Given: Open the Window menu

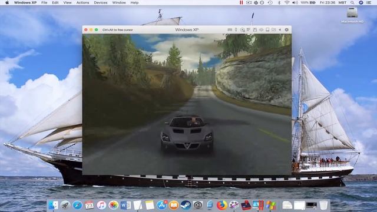Looking at the screenshot, I should (x=119, y=2).
